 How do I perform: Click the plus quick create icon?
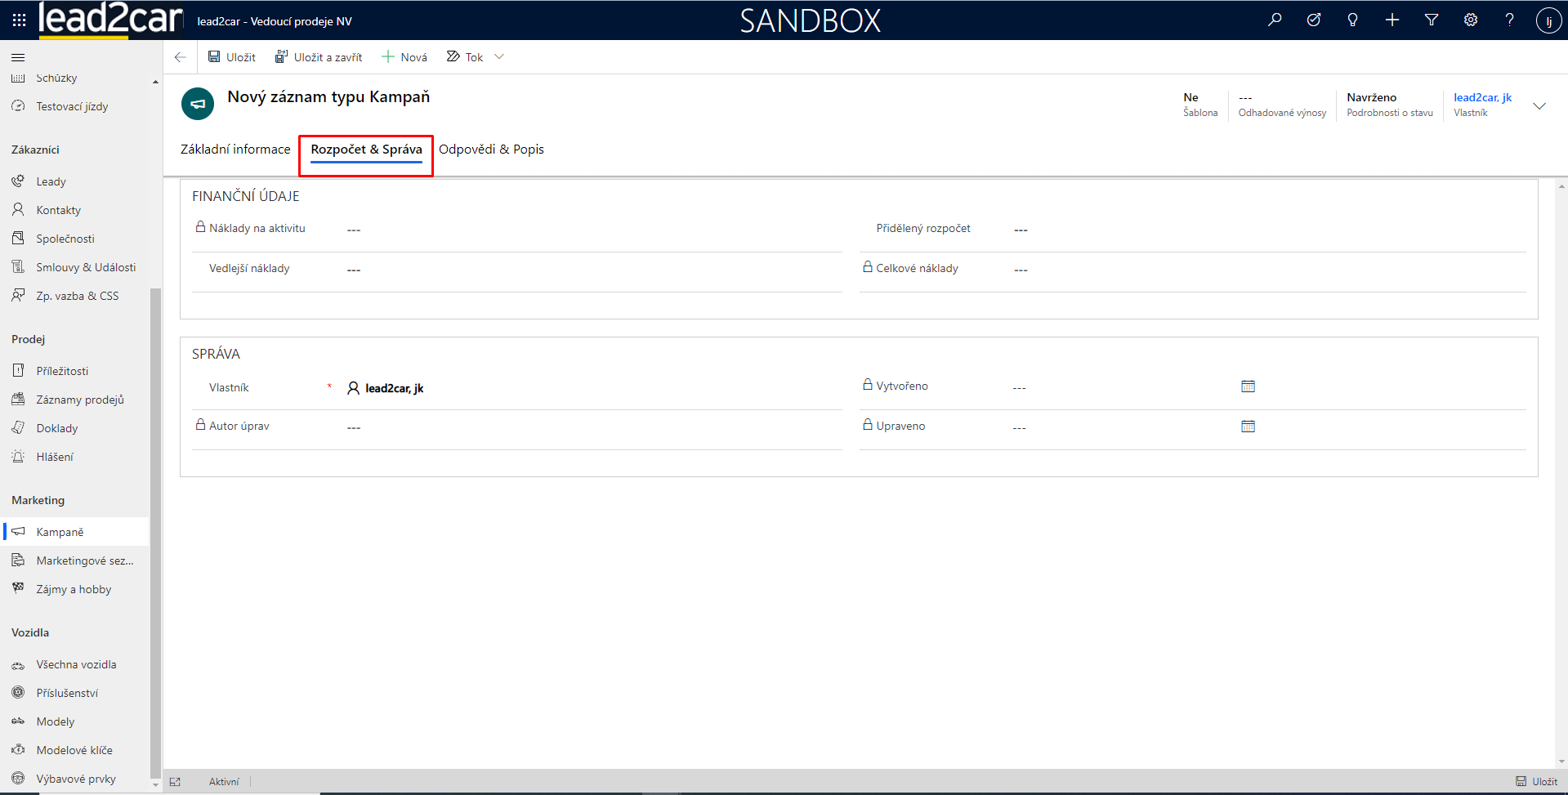pos(1392,20)
